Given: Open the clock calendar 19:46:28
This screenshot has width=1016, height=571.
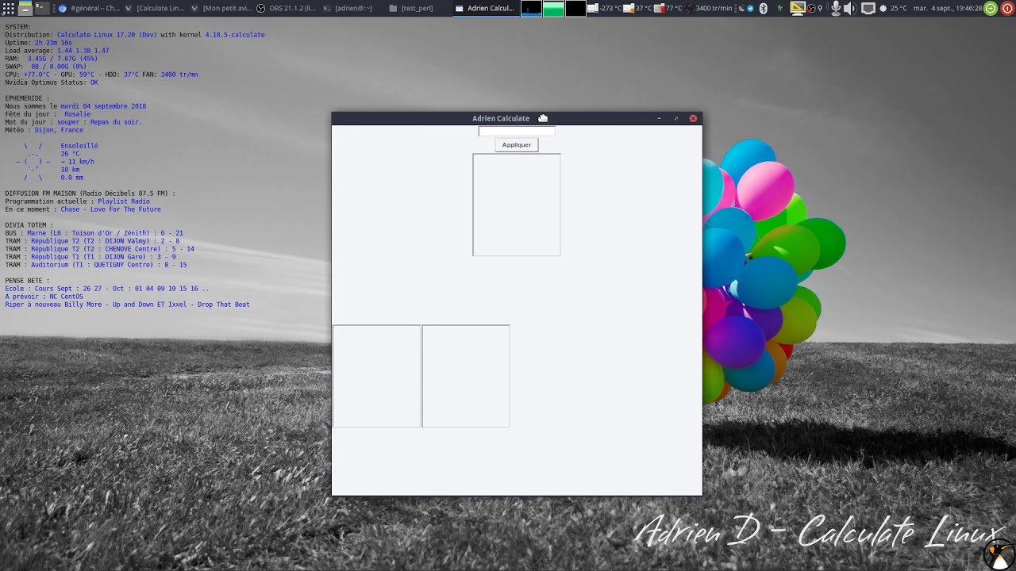Looking at the screenshot, I should click(947, 8).
